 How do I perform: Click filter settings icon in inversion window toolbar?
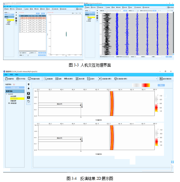[x=77, y=79]
